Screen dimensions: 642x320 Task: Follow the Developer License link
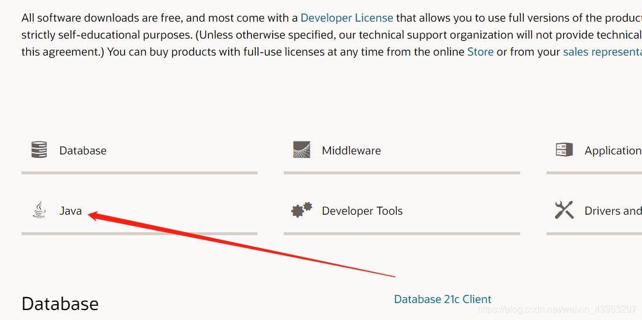coord(347,18)
